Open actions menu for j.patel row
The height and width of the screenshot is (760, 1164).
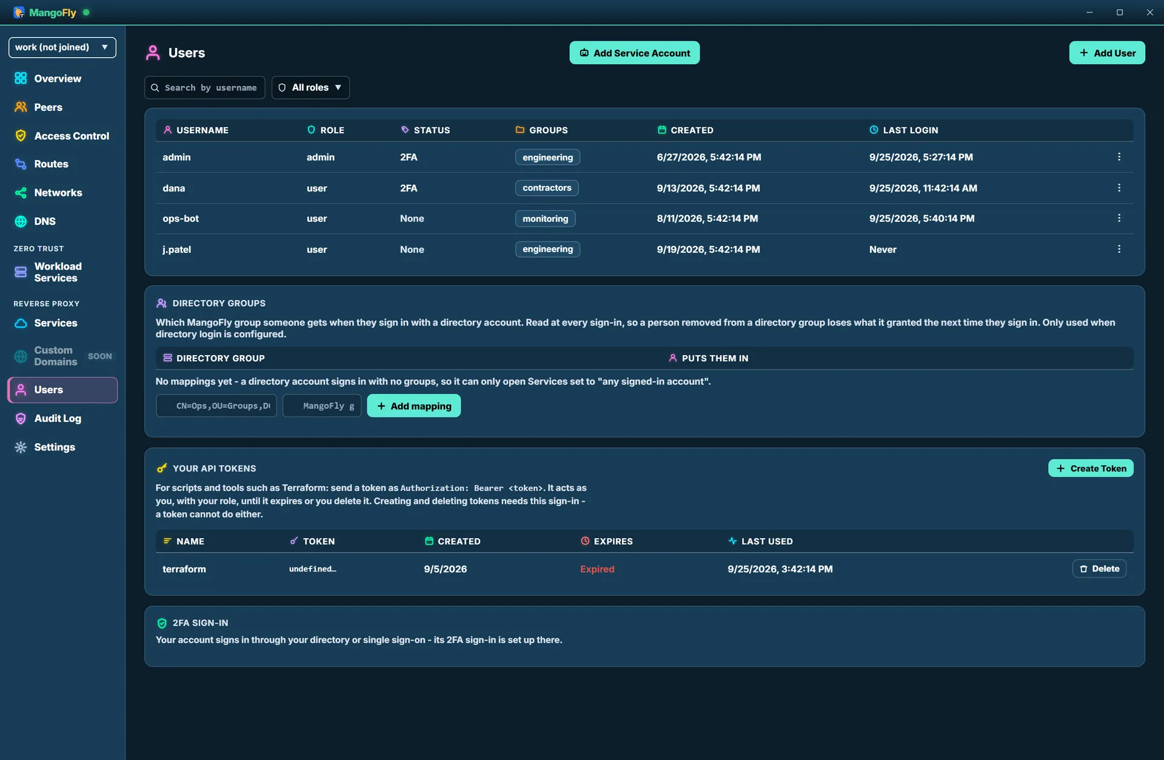[x=1119, y=249]
